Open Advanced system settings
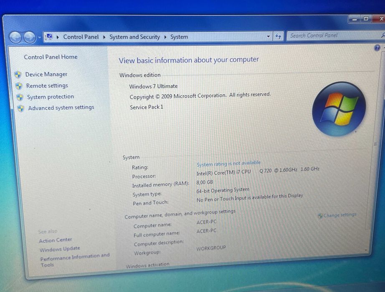The height and width of the screenshot is (292, 385). coord(61,108)
